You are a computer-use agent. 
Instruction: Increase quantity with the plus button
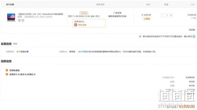pos(171,15)
